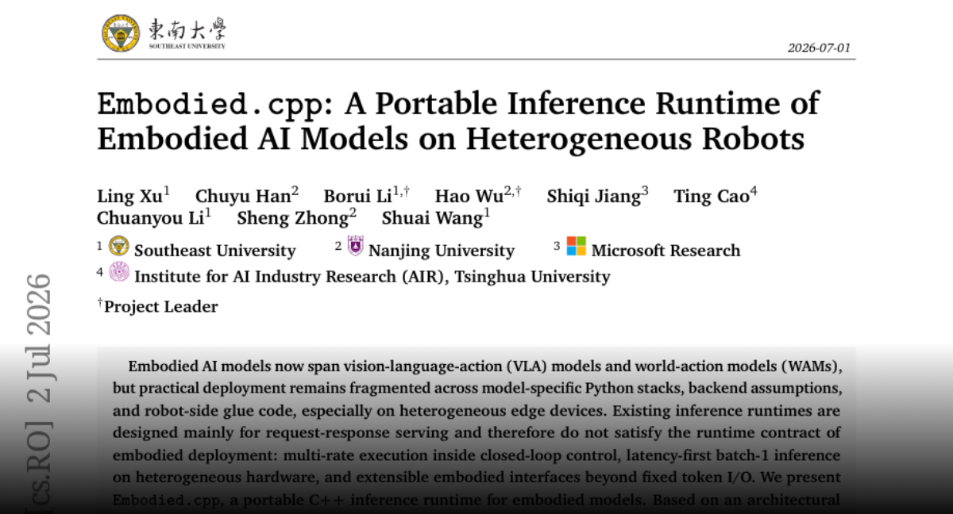Click the Southeast University crest beside affiliation 1
953x514 pixels.
(x=119, y=246)
